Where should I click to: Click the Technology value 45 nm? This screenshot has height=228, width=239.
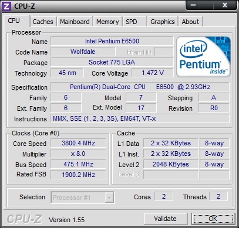click(68, 73)
